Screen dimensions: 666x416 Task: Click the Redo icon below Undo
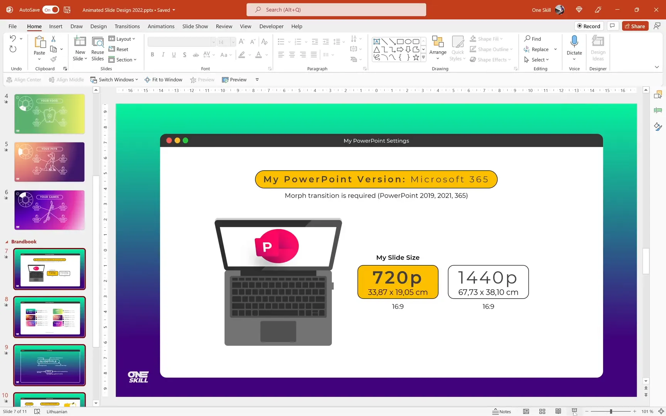click(13, 49)
